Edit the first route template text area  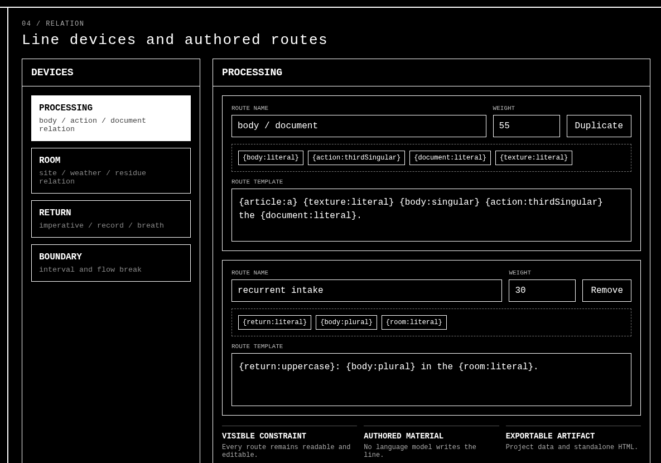(431, 215)
